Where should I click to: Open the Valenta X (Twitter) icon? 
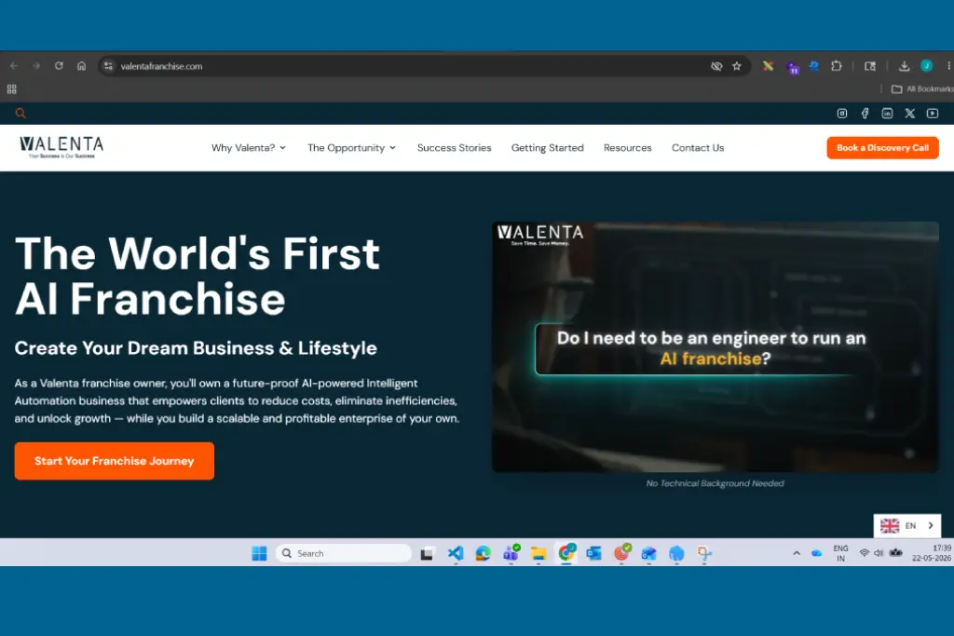click(x=909, y=113)
